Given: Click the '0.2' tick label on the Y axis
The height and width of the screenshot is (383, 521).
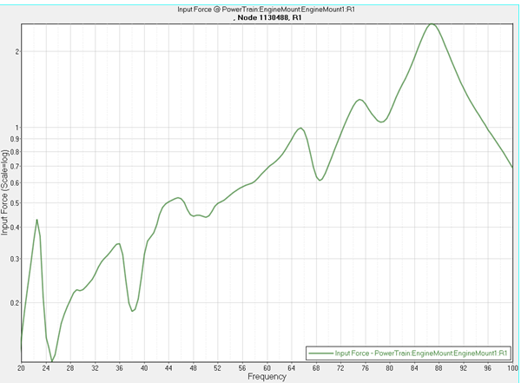Looking at the screenshot, I should pyautogui.click(x=13, y=303).
